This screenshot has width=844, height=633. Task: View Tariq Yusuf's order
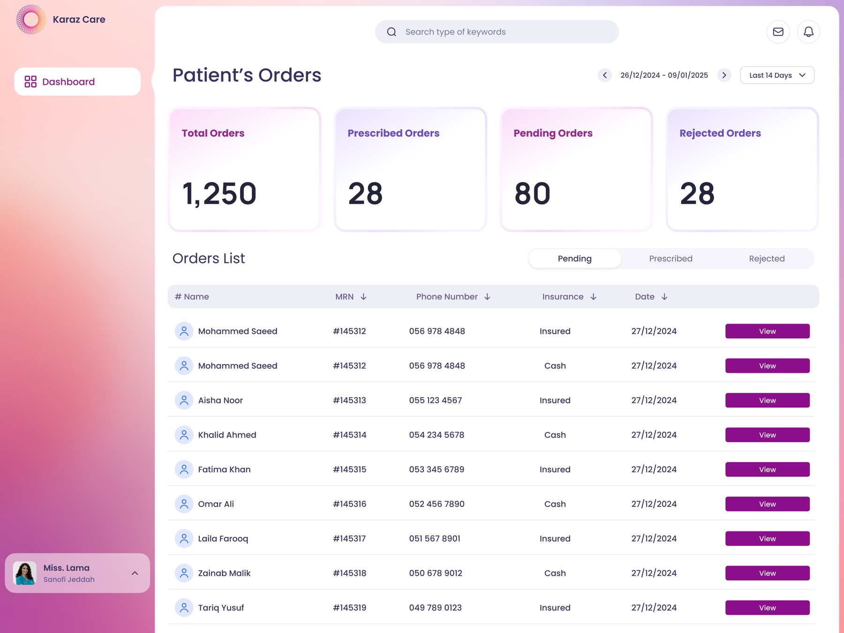pos(768,608)
